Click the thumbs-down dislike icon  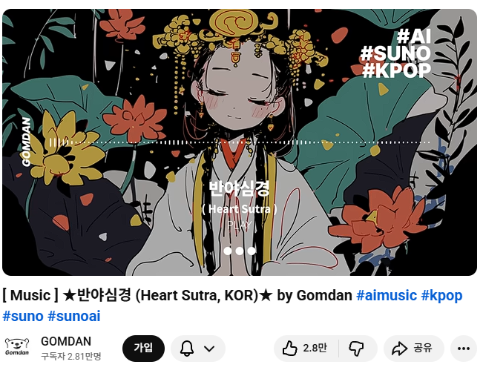point(356,349)
